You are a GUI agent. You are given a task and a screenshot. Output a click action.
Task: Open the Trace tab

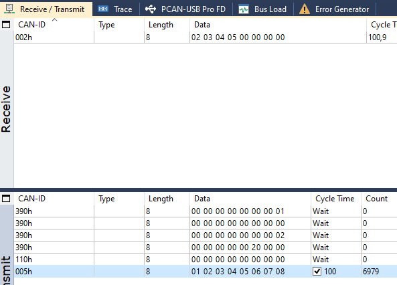click(x=116, y=9)
